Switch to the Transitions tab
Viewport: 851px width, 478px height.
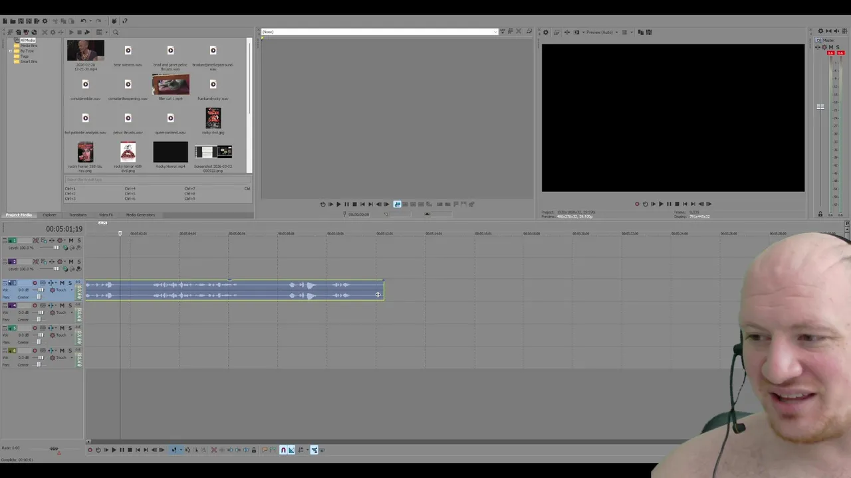(x=78, y=215)
